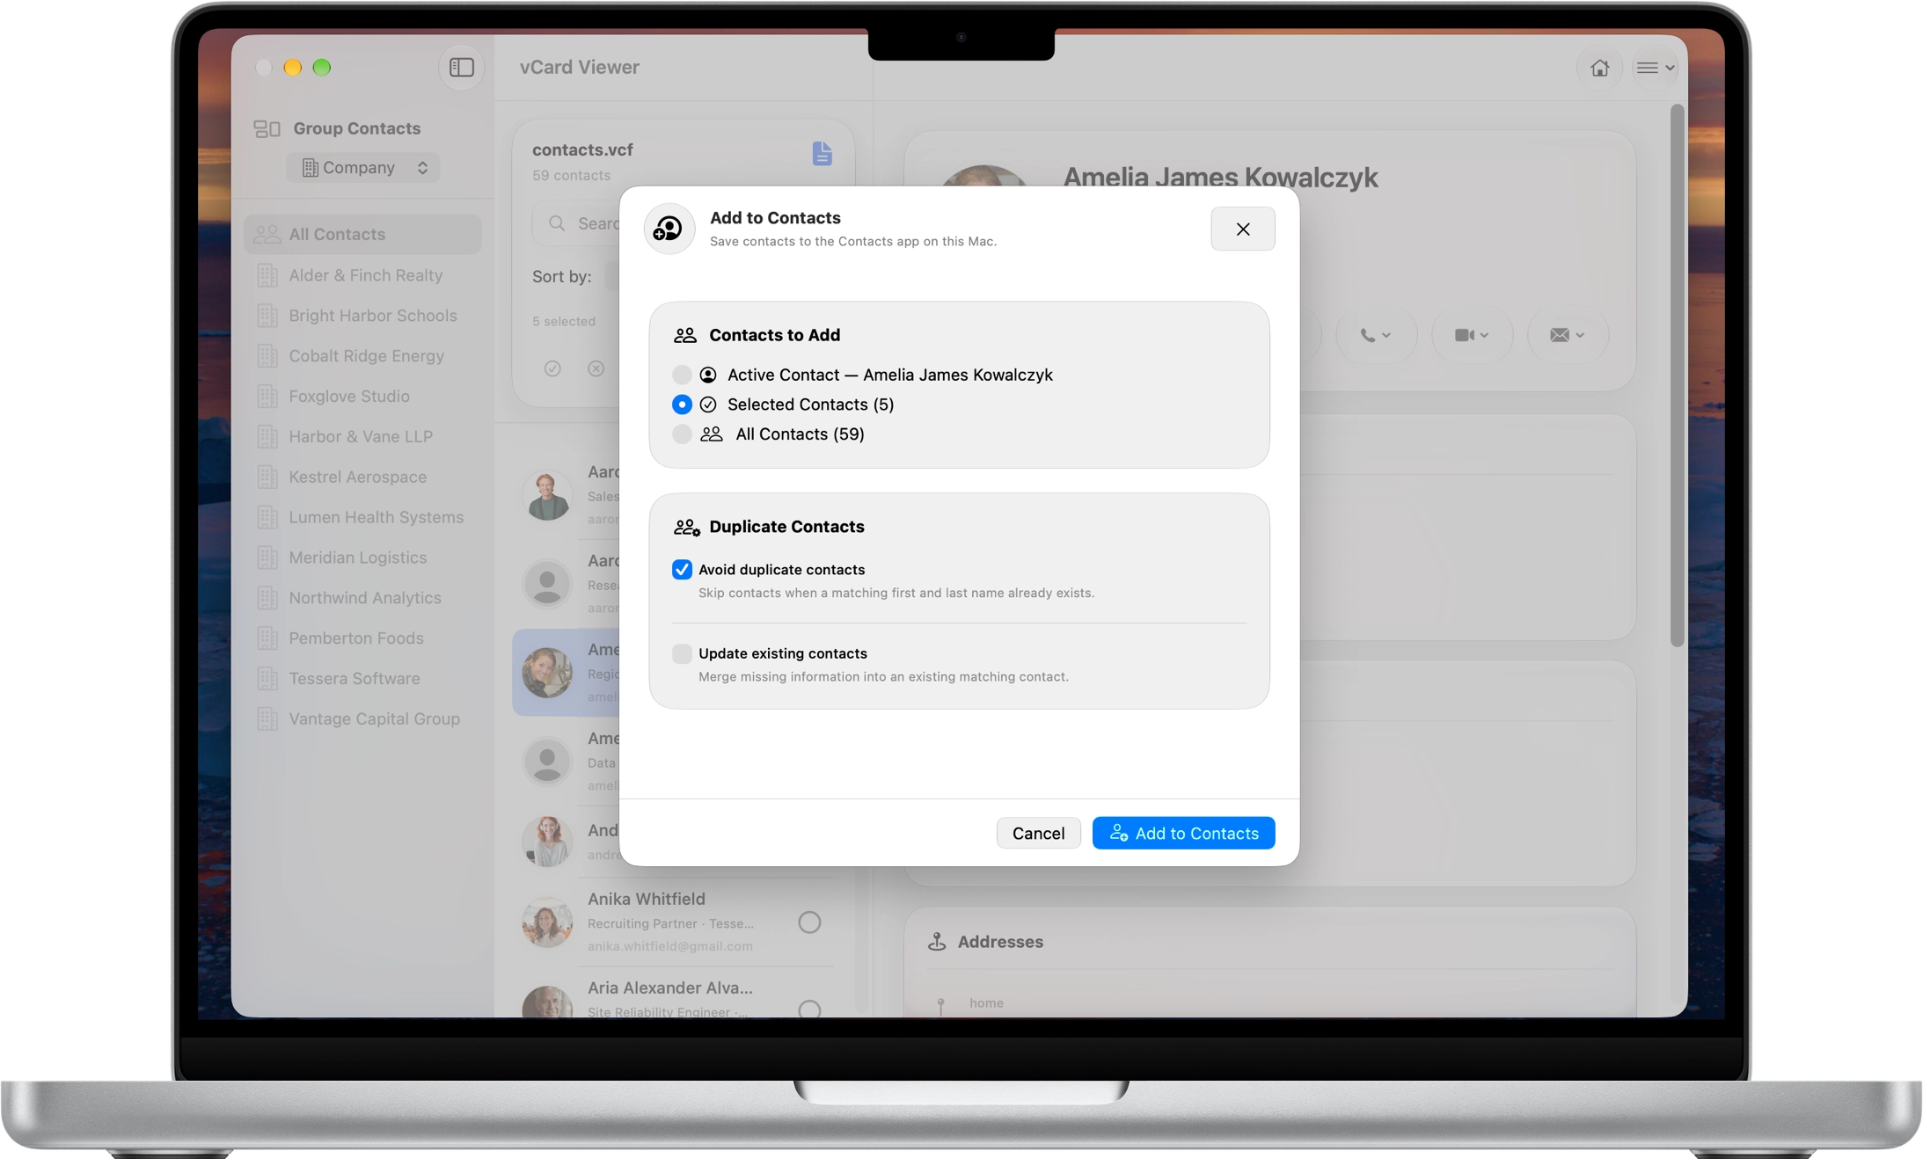Select Kestrel Aerospace group
Screen dimensions: 1923x1159
point(362,477)
